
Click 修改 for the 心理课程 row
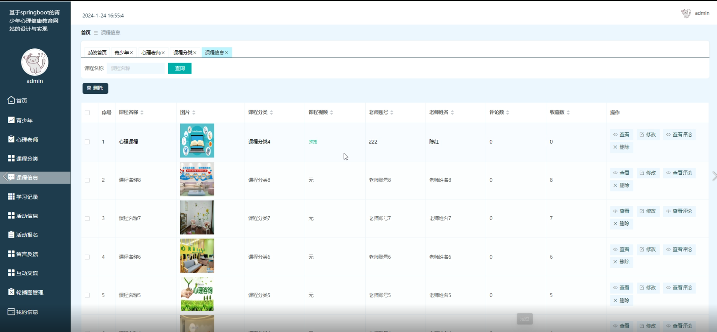(648, 135)
